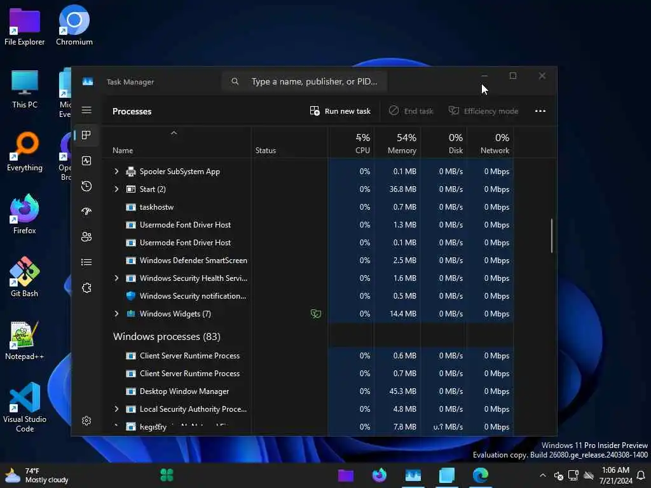The image size is (651, 488).
Task: Expand the Spooler SubSystem App row
Action: click(x=116, y=172)
